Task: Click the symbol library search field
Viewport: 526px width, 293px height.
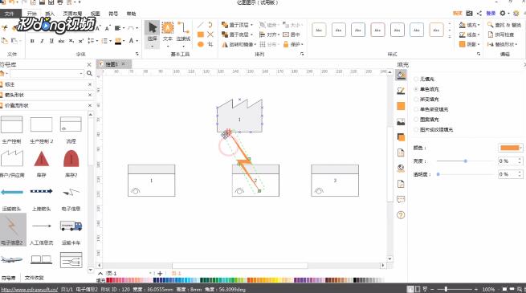Action: click(x=47, y=73)
